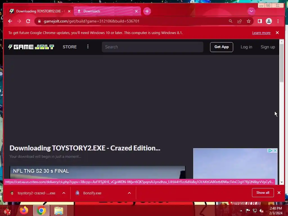
Task: Close the Downloading TOYSTORY2.EXE tab
Action: point(69,11)
